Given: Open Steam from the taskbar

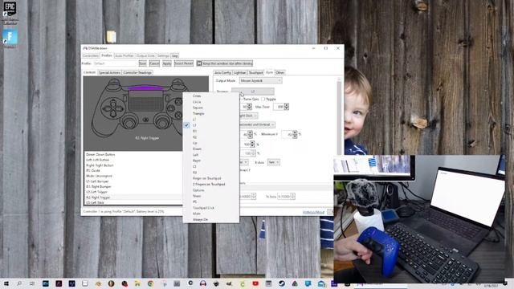Looking at the screenshot, I should point(282,283).
